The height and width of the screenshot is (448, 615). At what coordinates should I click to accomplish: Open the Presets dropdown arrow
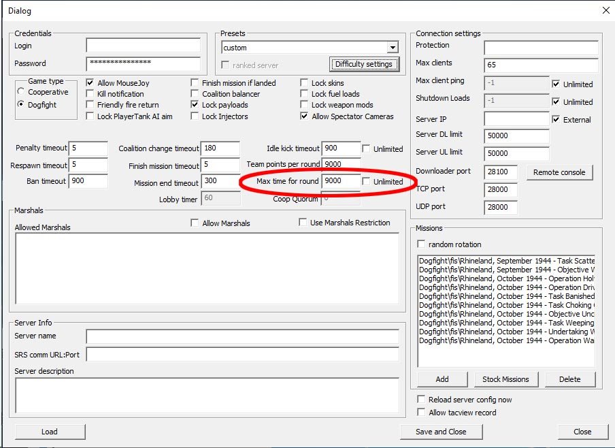393,48
